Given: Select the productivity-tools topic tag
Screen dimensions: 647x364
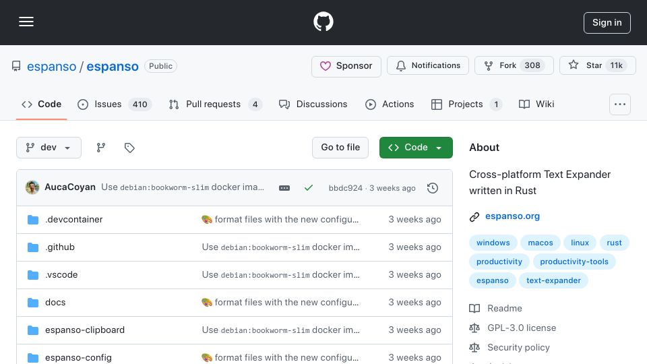Looking at the screenshot, I should point(574,262).
